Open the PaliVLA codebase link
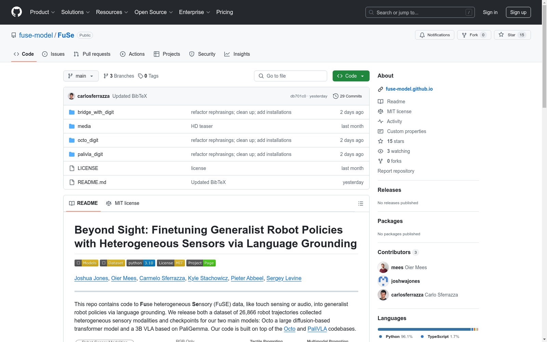547x342 pixels. coord(317,329)
